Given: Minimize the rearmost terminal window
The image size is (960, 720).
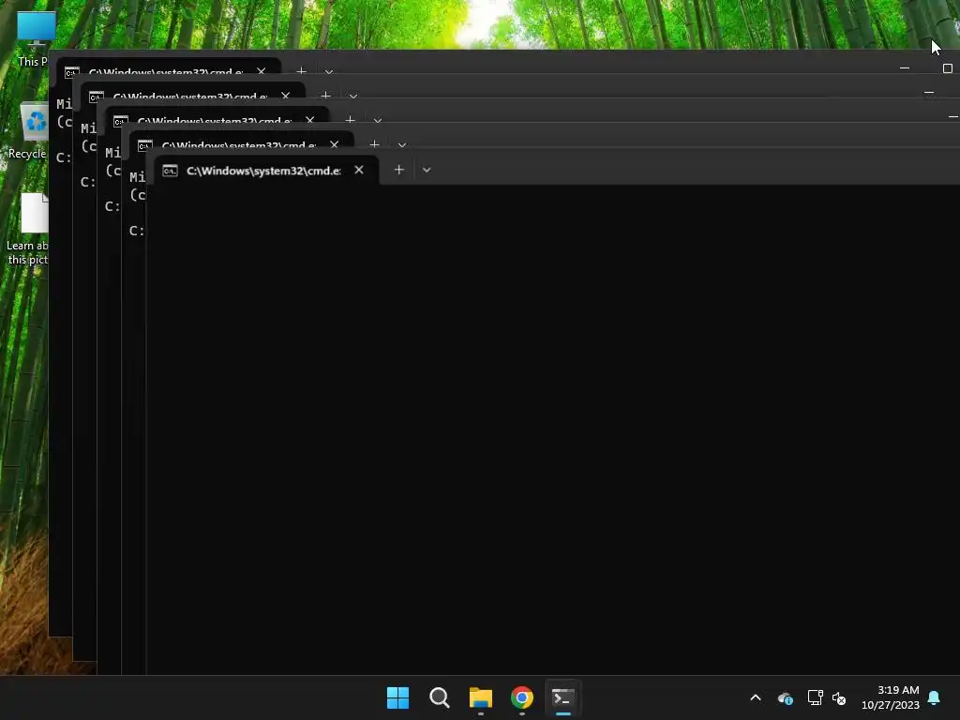Looking at the screenshot, I should pos(905,67).
